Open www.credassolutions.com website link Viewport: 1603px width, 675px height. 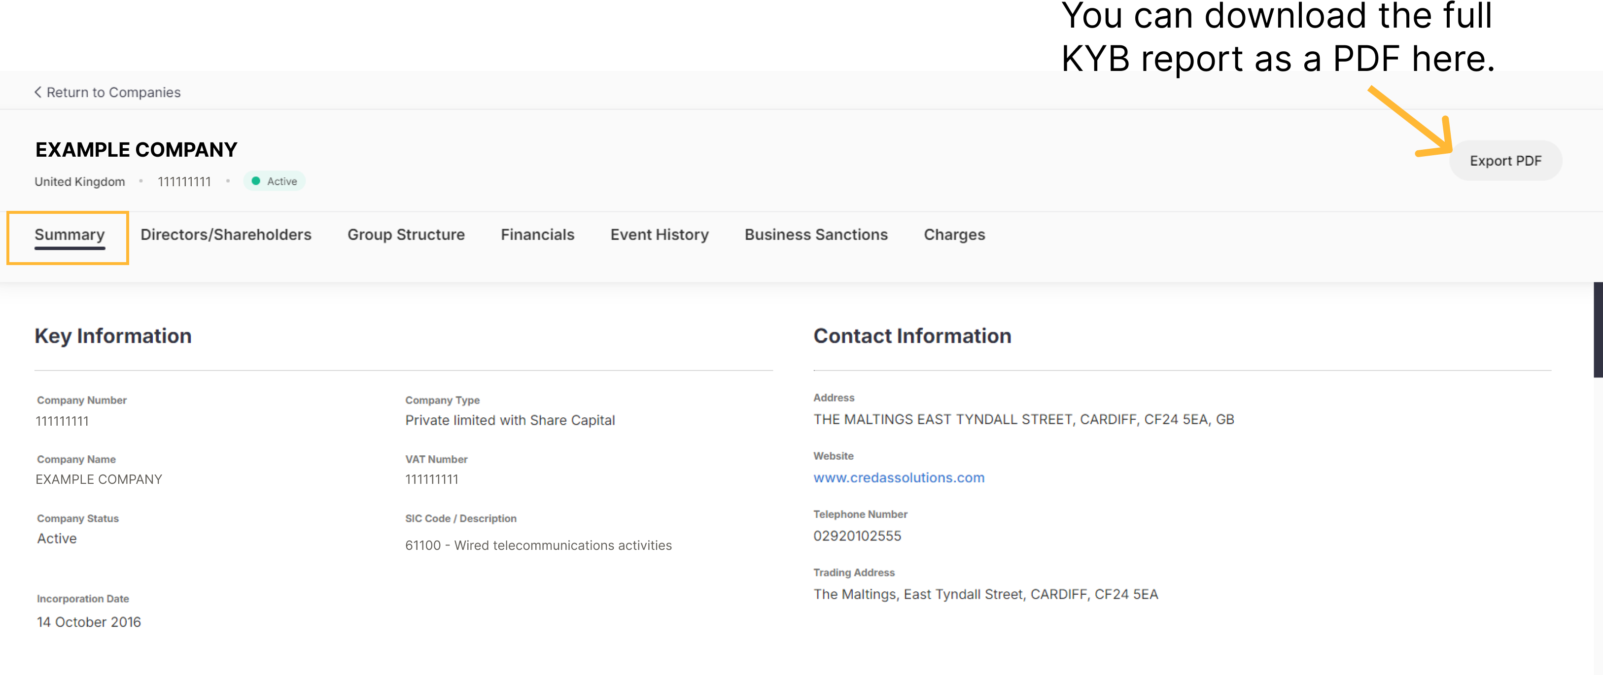(x=899, y=478)
